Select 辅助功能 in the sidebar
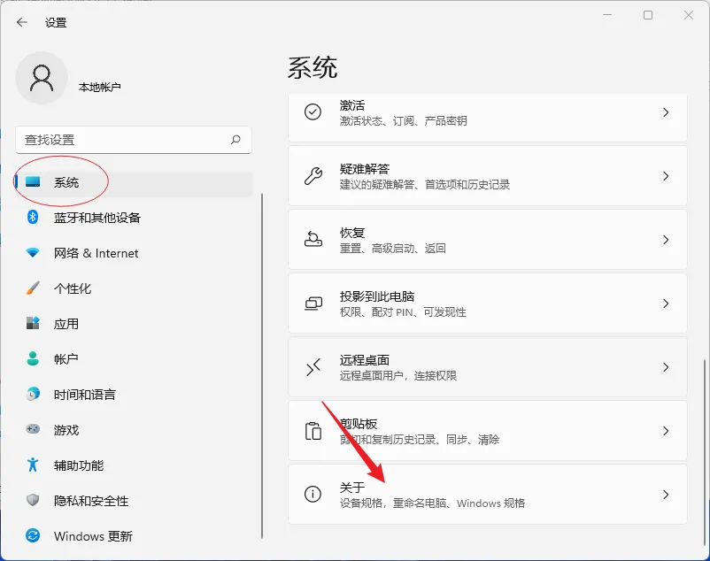 click(x=133, y=465)
